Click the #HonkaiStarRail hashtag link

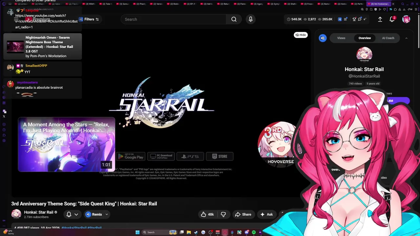[x=74, y=228]
